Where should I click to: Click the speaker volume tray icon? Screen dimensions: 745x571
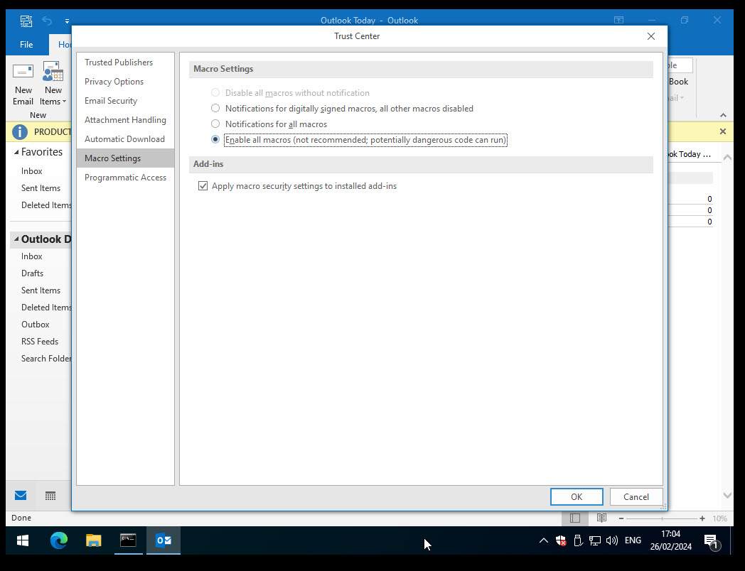point(612,540)
